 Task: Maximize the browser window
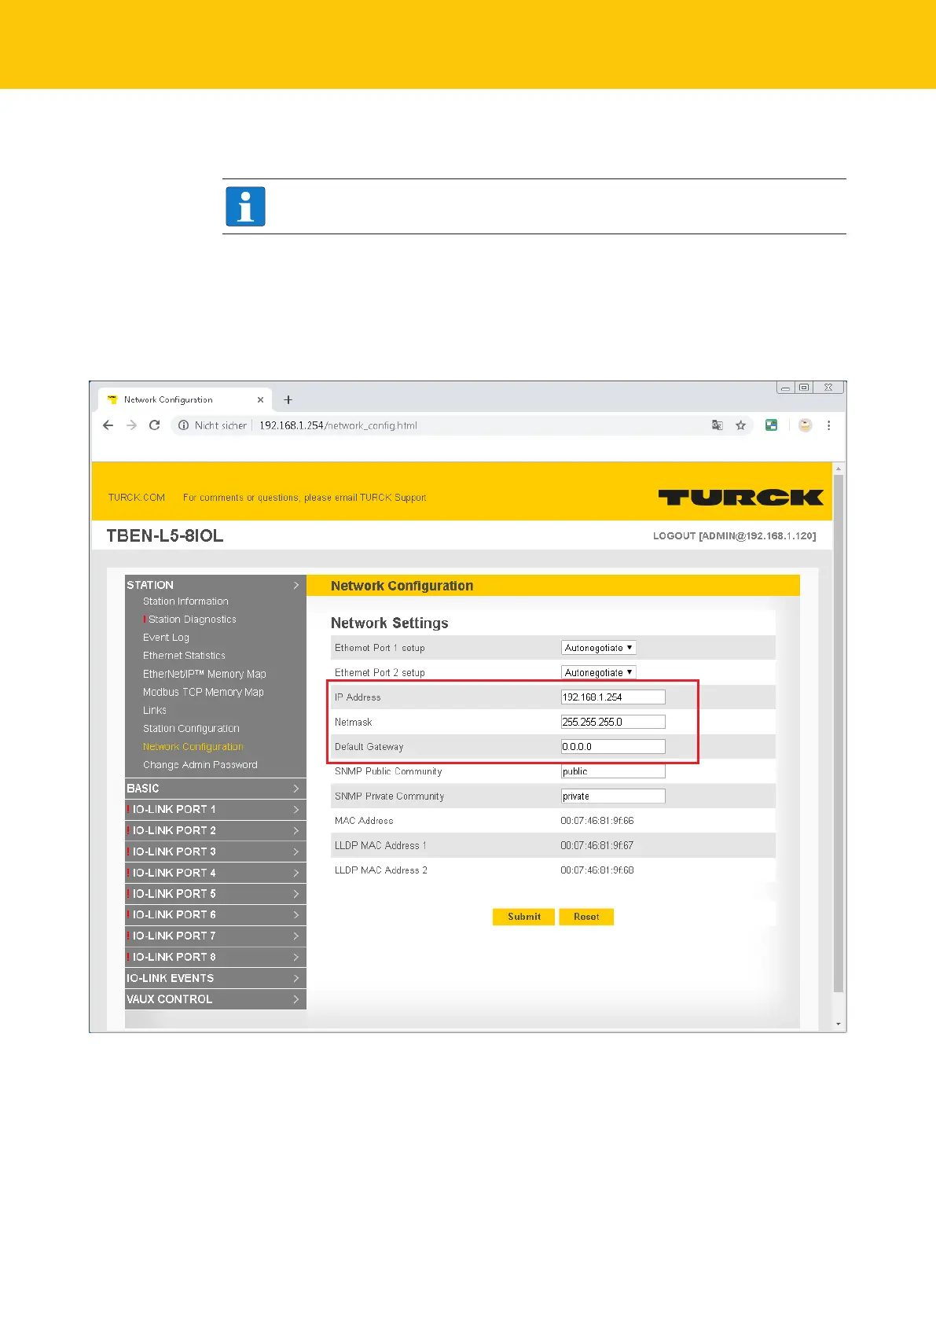(803, 388)
